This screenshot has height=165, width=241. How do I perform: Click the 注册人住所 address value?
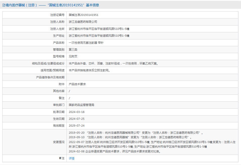(x=99, y=29)
